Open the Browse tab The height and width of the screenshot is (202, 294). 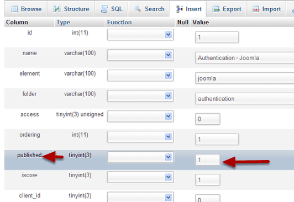[x=25, y=9]
